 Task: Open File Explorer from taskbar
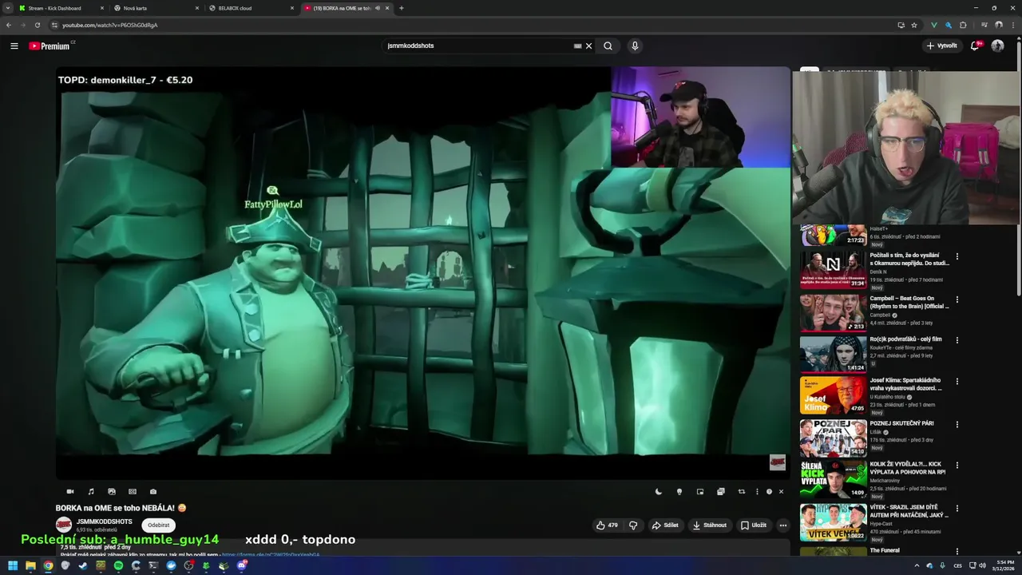[30, 565]
